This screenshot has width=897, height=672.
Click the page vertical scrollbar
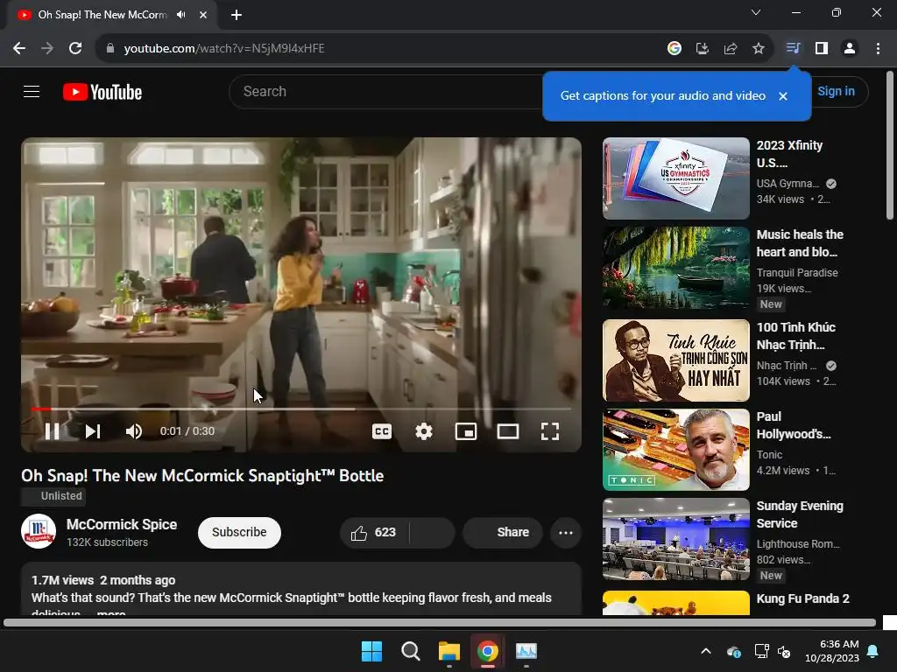click(x=890, y=146)
